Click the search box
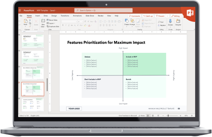This screenshot has width=212, height=137. click(103, 10)
